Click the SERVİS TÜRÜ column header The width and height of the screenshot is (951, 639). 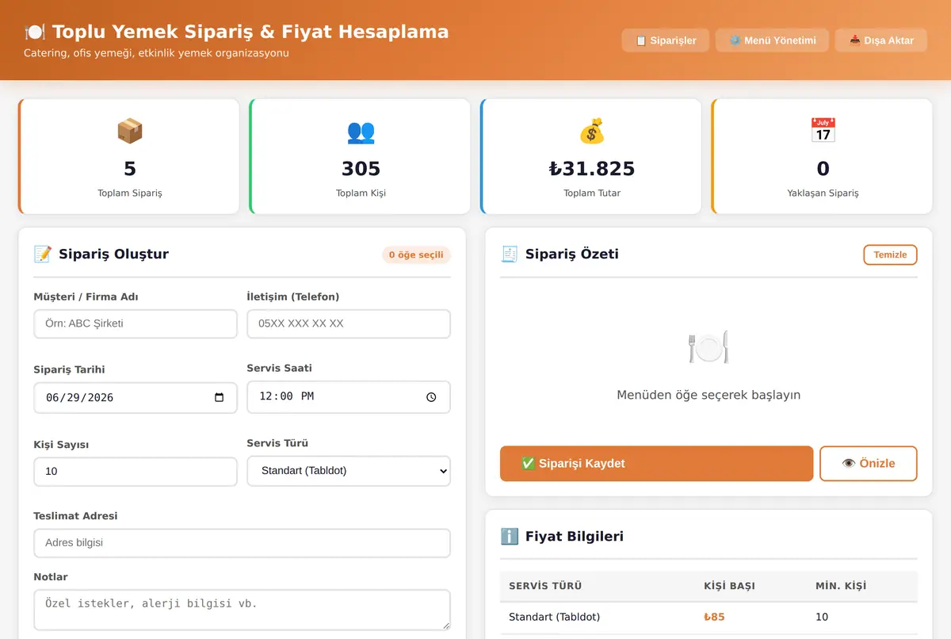(x=545, y=586)
